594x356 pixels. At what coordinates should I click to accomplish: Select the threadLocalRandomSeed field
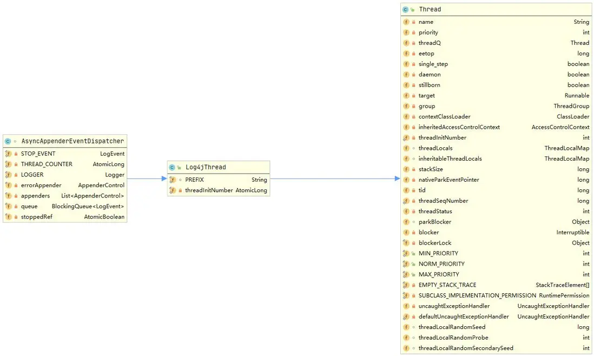496,327
